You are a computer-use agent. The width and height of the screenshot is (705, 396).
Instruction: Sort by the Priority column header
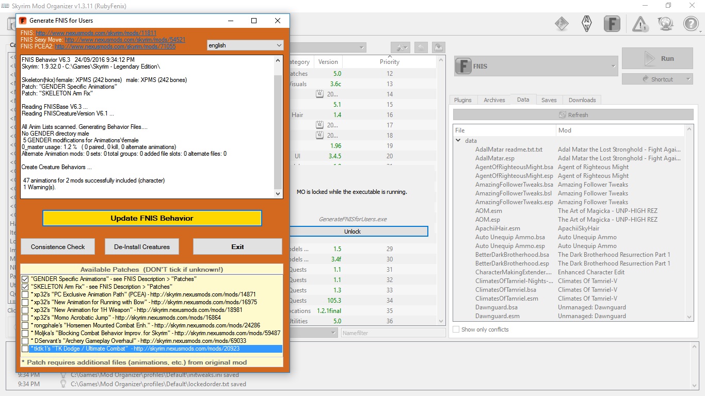point(390,62)
